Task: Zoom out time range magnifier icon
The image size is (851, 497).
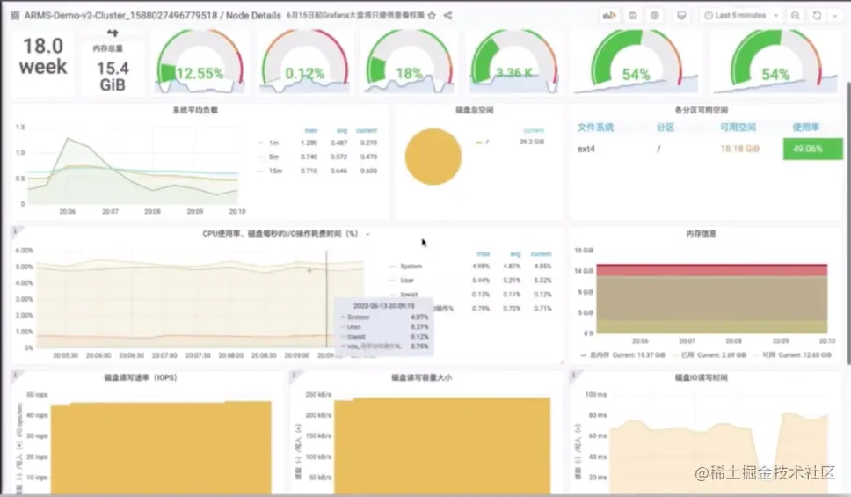Action: tap(795, 15)
